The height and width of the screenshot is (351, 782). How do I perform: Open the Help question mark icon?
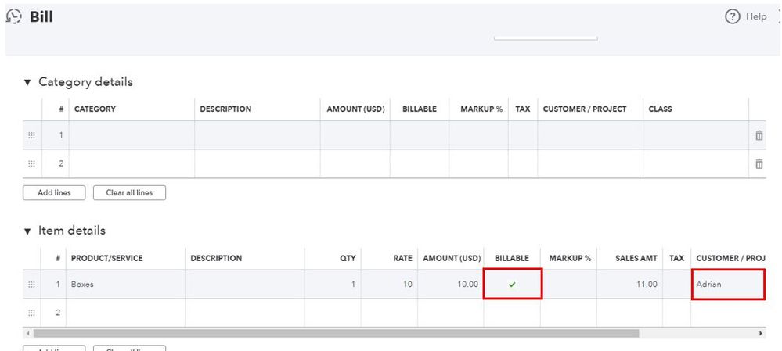pos(733,17)
